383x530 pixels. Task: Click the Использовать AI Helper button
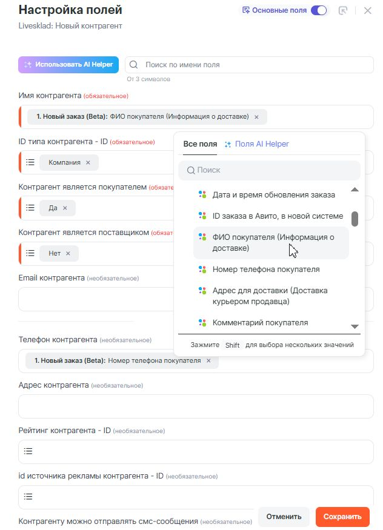(x=68, y=64)
